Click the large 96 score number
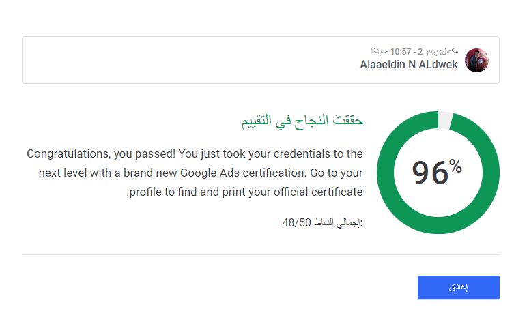 coord(430,173)
